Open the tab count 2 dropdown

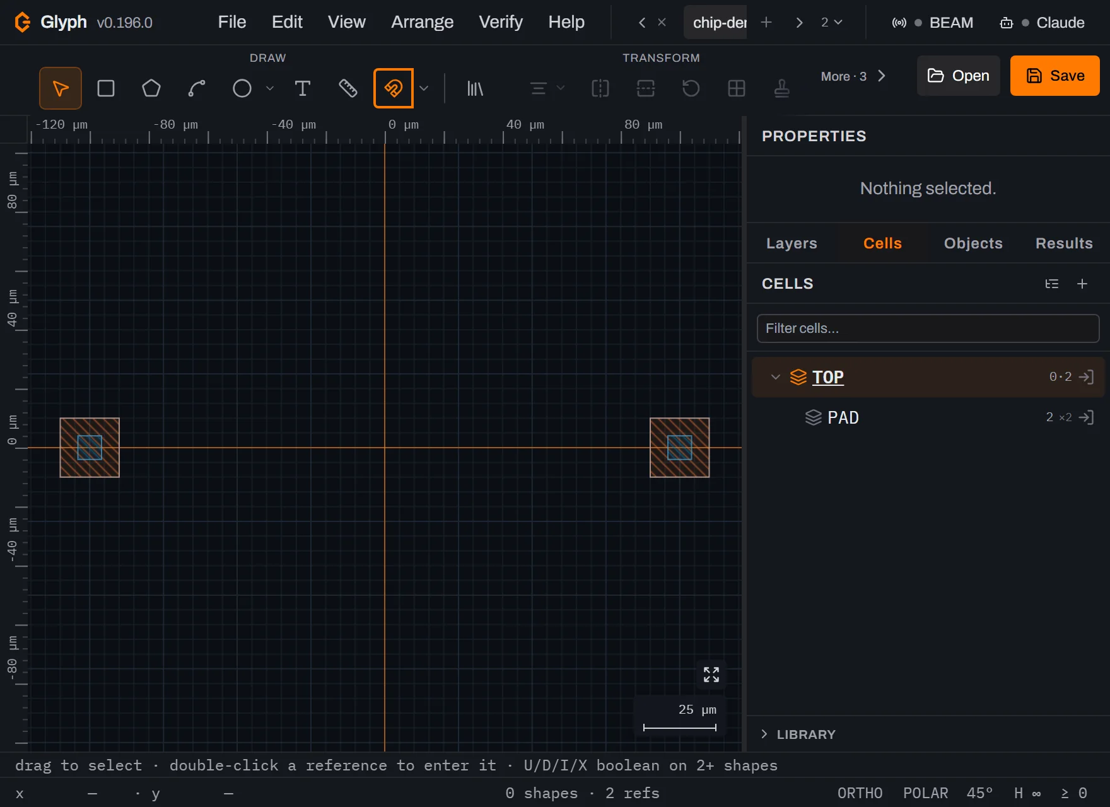(832, 23)
